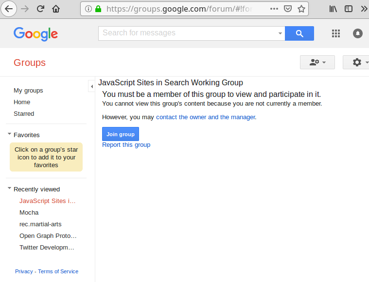The height and width of the screenshot is (282, 369).
Task: Click contact the owner and the manager link
Action: [x=205, y=117]
